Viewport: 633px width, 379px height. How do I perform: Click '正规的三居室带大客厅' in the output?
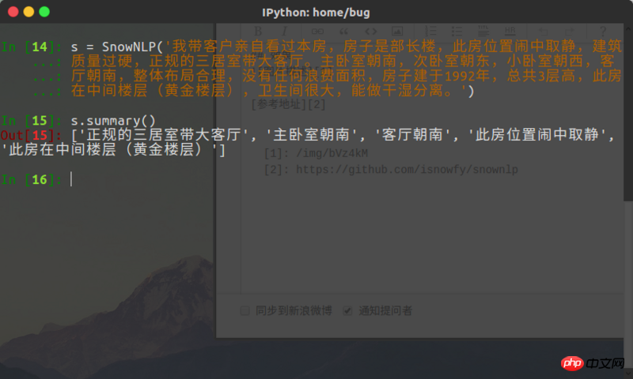coord(164,135)
